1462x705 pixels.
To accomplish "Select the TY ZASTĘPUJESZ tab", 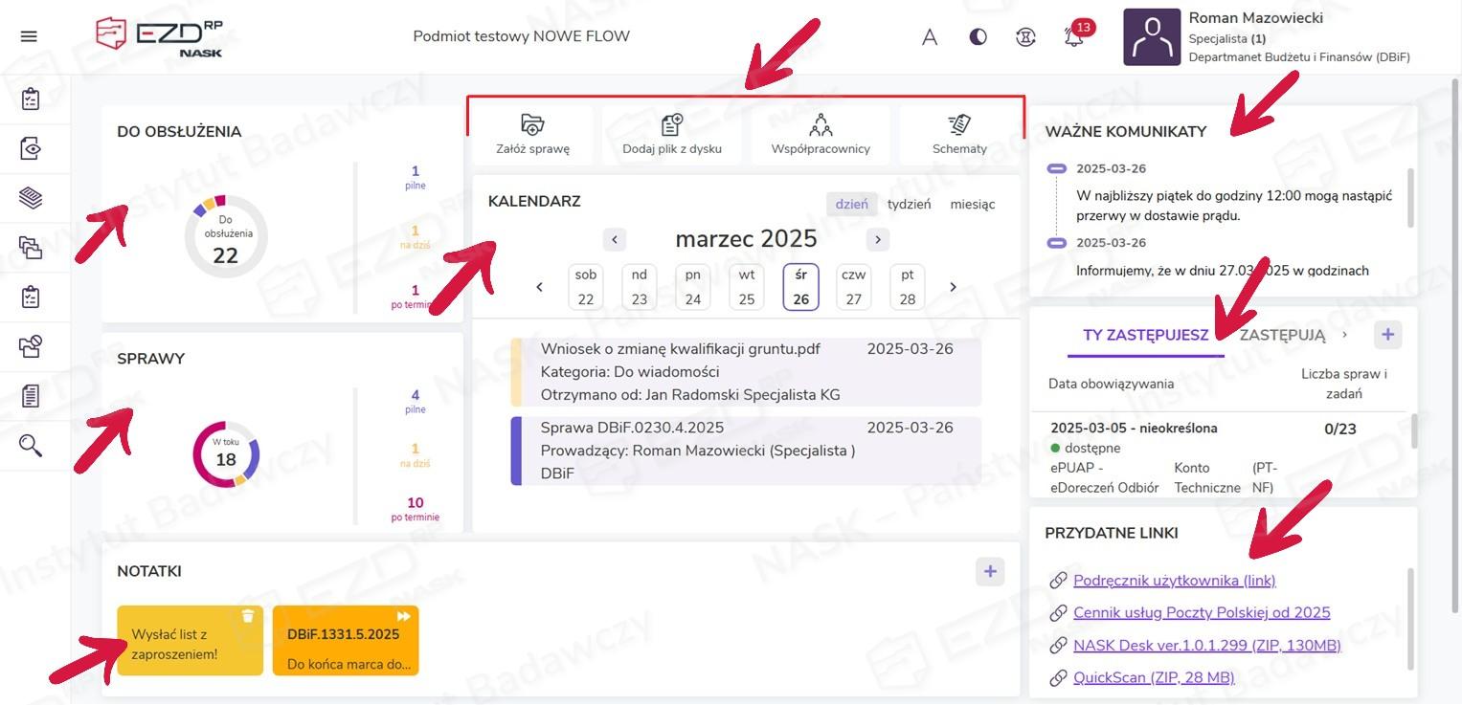I will tap(1145, 335).
